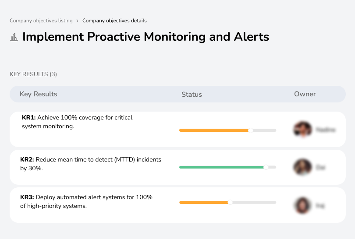Viewport: 355px width, 239px height.
Task: Click the KEY RESULTS (3) section label
Action: pos(33,74)
